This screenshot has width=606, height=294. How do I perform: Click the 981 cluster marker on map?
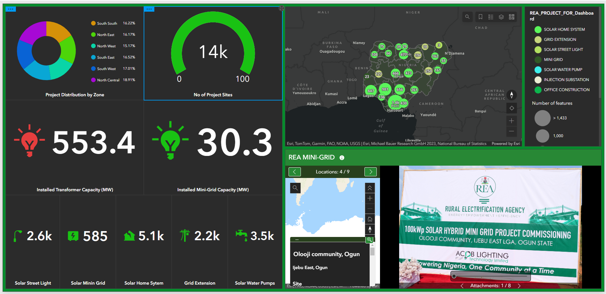pyautogui.click(x=385, y=89)
